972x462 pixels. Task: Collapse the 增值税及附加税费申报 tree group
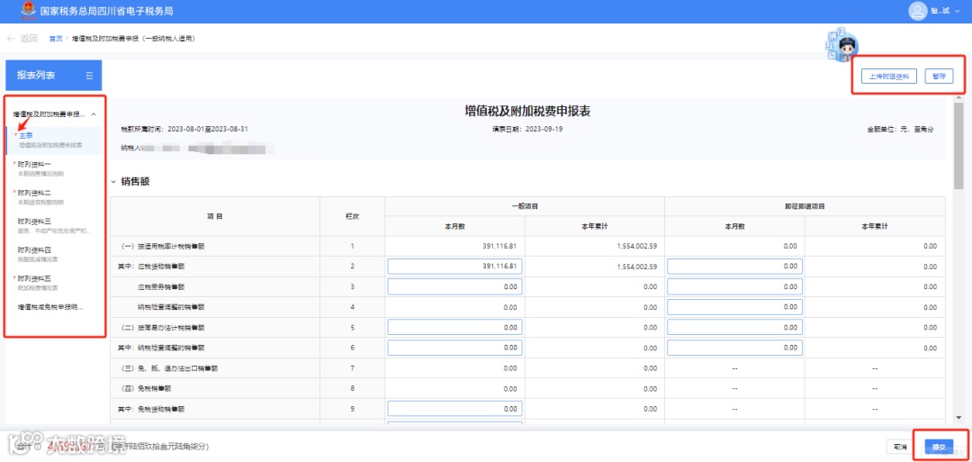pyautogui.click(x=93, y=114)
